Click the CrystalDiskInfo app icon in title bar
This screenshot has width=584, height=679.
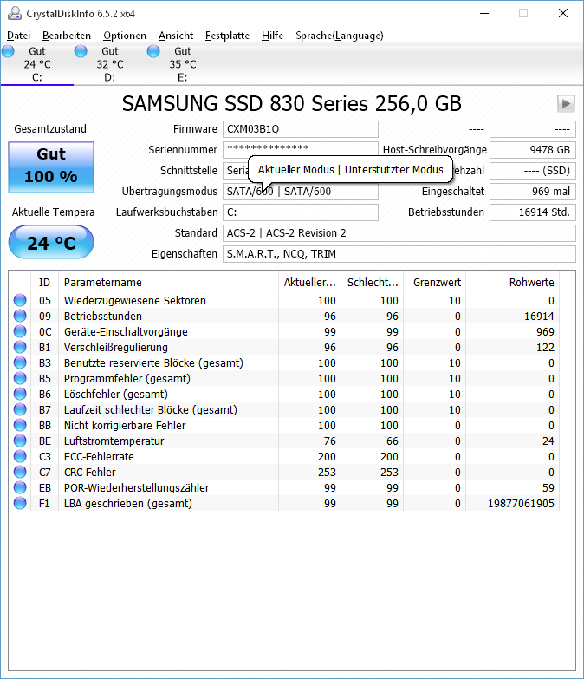click(14, 13)
